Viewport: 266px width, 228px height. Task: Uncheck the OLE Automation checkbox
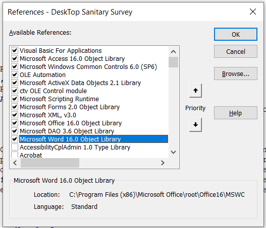15,74
